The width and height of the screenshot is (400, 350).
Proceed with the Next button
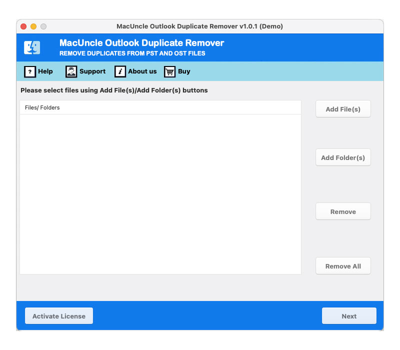(x=349, y=316)
